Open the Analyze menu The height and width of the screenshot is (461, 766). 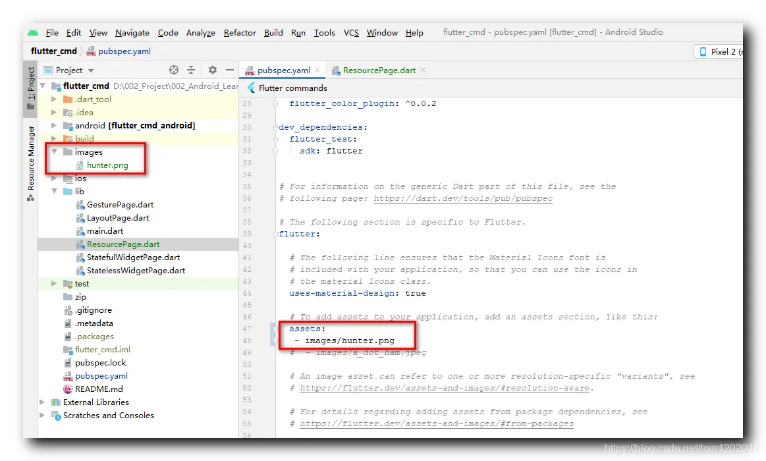click(x=201, y=33)
